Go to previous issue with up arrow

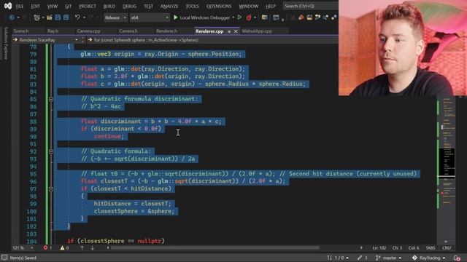tap(82, 247)
